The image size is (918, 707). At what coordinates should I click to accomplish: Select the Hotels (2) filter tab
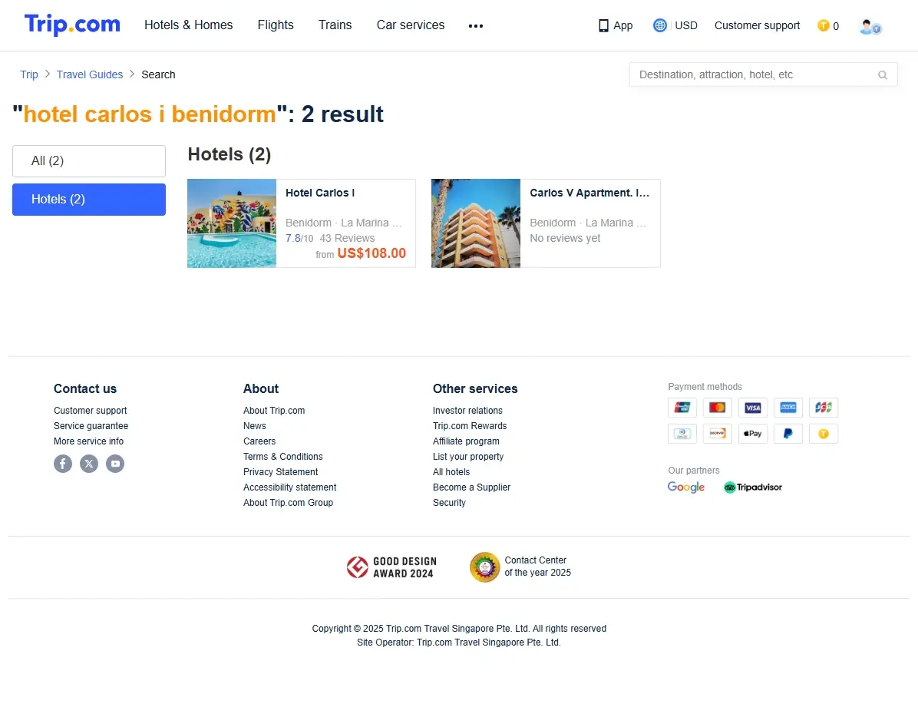click(x=89, y=200)
